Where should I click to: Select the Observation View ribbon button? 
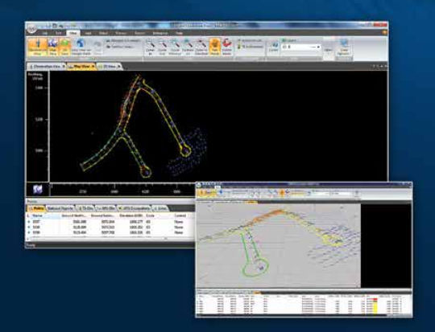click(x=38, y=47)
